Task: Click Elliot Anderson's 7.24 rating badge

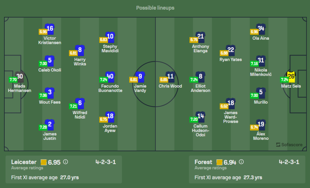Action: (194, 80)
